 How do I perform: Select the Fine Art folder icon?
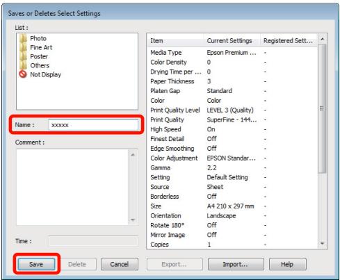coord(23,47)
